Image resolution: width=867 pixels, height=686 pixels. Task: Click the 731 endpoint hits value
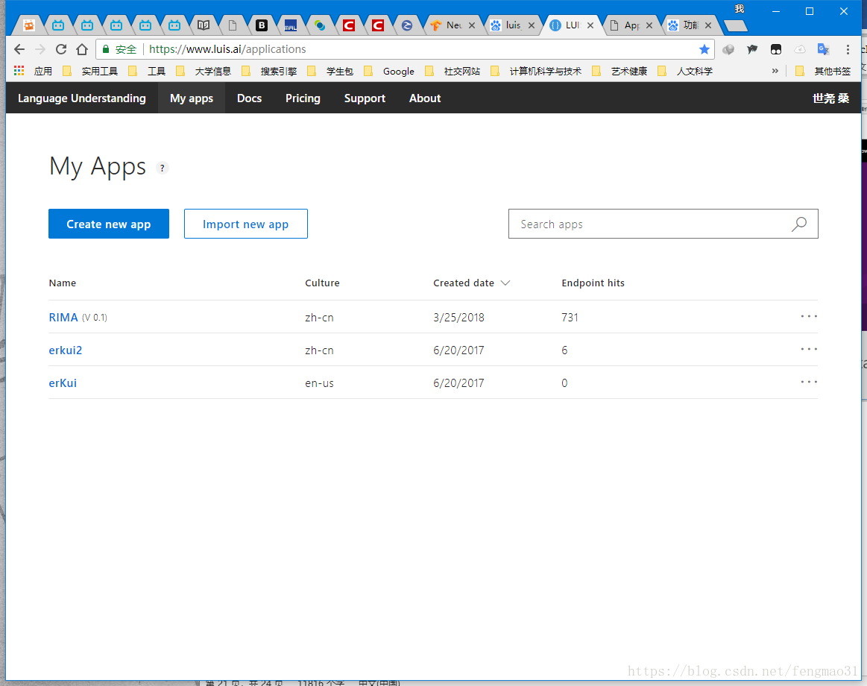(570, 317)
